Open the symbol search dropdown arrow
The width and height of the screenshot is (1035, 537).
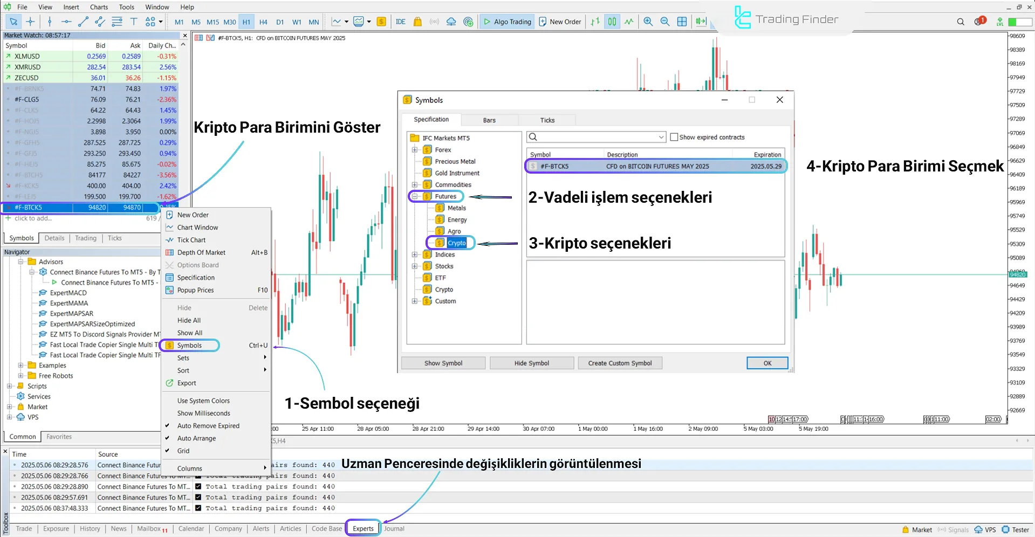pos(661,137)
